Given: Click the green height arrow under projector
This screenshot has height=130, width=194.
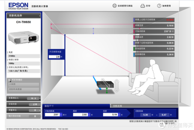Looking at the screenshot, I should 107,91.
